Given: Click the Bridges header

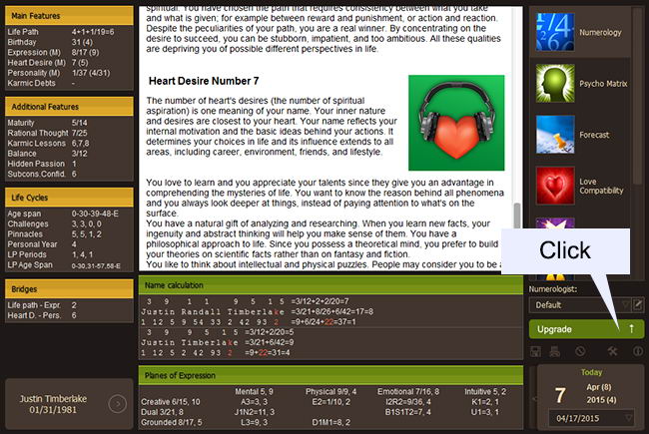Looking at the screenshot, I should coord(69,289).
